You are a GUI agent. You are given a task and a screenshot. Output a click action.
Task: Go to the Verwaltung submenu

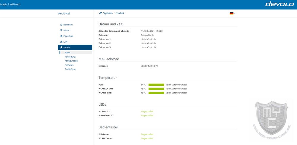point(70,57)
